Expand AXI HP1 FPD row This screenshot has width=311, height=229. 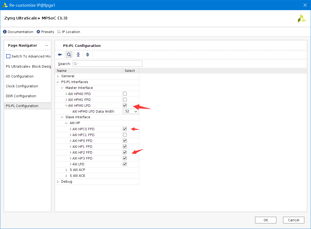click(70, 146)
